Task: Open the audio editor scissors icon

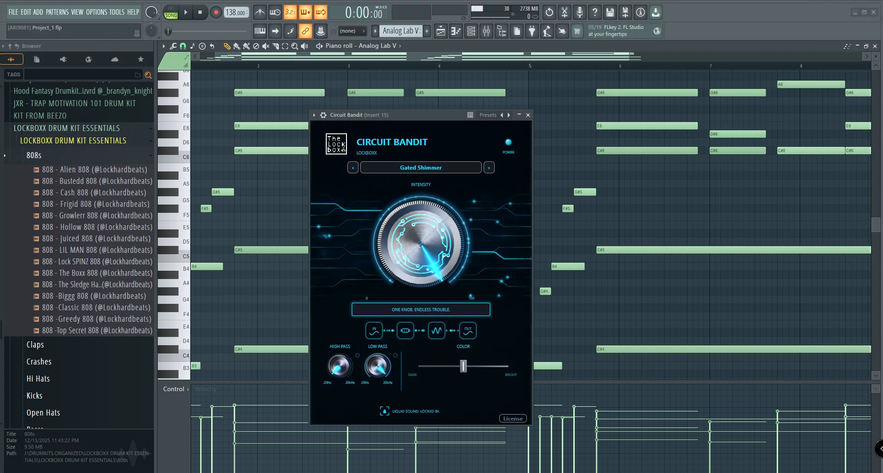Action: pyautogui.click(x=564, y=12)
